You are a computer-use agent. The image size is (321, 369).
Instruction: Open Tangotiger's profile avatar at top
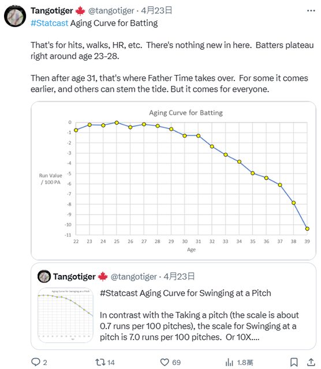click(x=15, y=16)
